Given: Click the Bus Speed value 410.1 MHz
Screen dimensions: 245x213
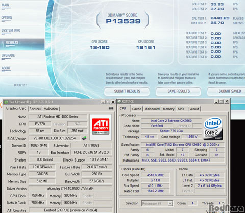Looking at the screenshot, I should 155,185.
